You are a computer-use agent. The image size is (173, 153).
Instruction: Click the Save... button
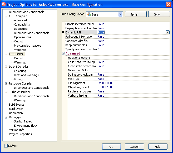coord(159,14)
